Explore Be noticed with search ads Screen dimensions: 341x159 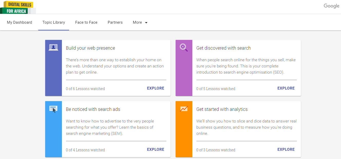155,149
